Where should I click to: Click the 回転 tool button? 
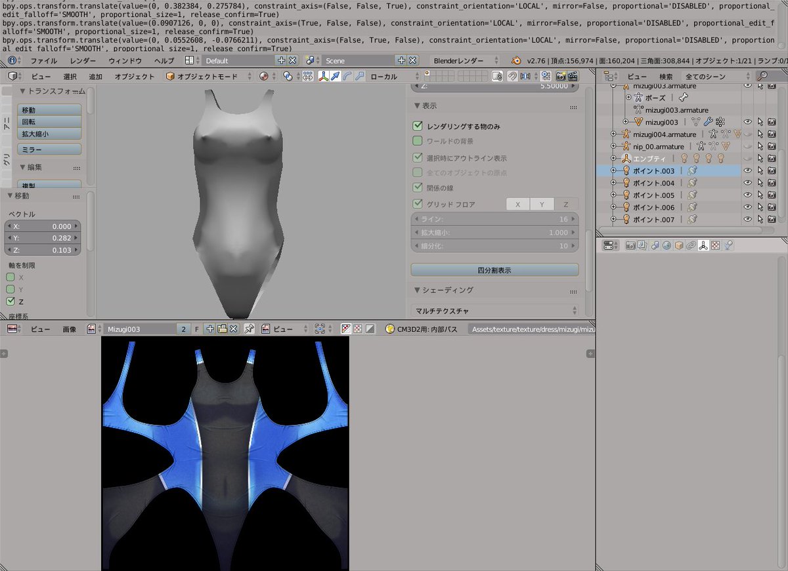pos(50,122)
